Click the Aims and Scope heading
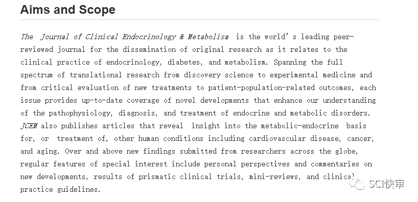Image resolution: width=418 pixels, height=202 pixels. click(68, 10)
